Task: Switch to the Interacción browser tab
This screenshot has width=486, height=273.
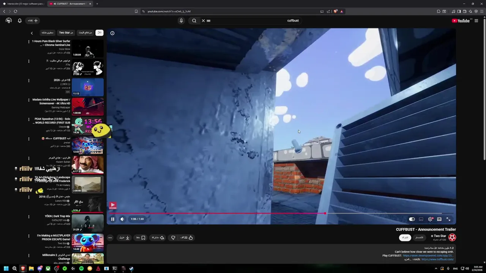Action: (x=24, y=4)
